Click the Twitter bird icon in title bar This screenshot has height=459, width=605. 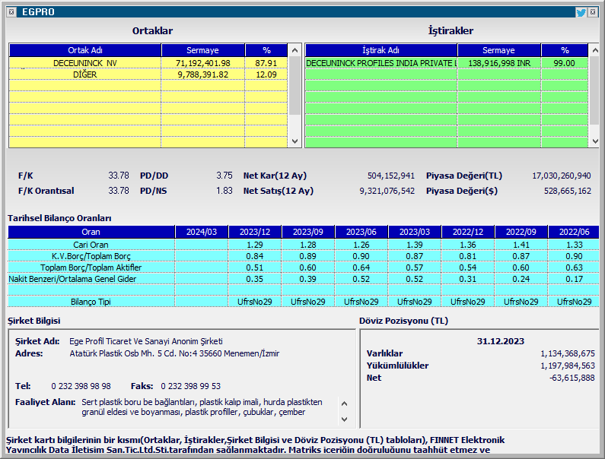click(581, 12)
